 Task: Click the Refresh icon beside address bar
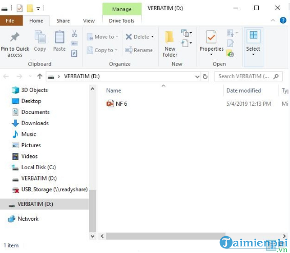[205, 76]
